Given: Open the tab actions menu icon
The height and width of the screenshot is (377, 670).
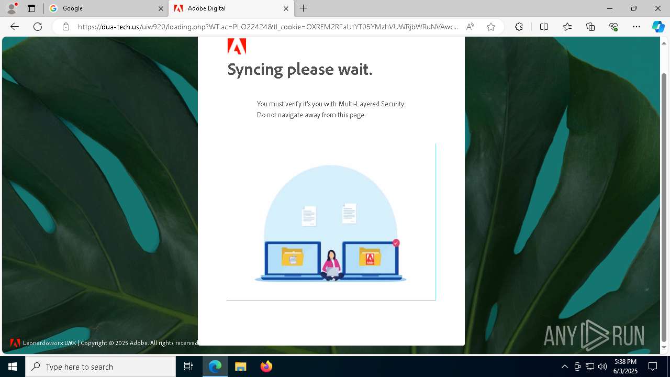Looking at the screenshot, I should (x=31, y=8).
